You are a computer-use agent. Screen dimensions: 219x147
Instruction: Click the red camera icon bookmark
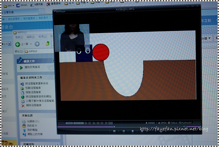click(x=48, y=4)
